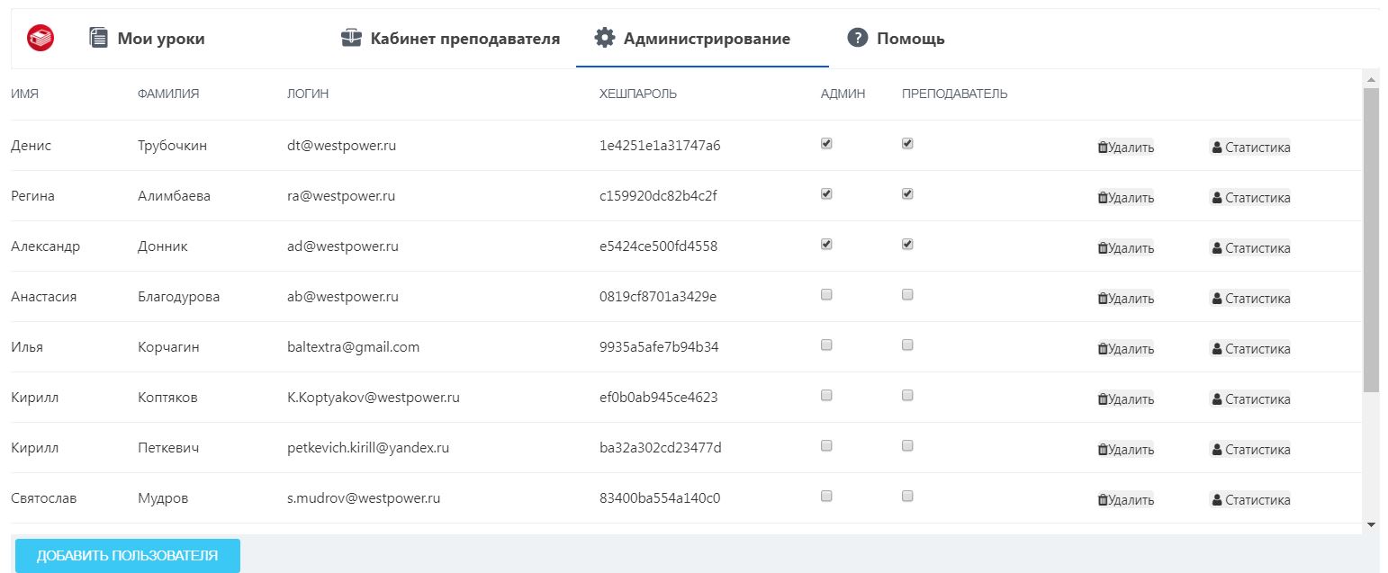Uncheck admin checkbox for Денис Трубочкин
The width and height of the screenshot is (1388, 573).
pyautogui.click(x=826, y=143)
